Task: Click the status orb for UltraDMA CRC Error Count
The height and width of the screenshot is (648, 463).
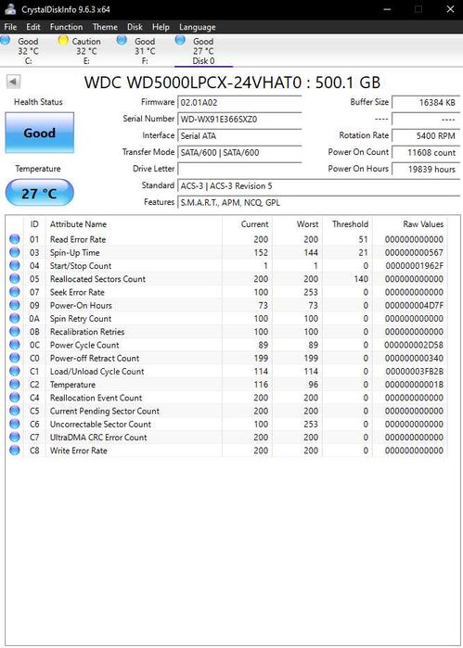Action: click(15, 438)
